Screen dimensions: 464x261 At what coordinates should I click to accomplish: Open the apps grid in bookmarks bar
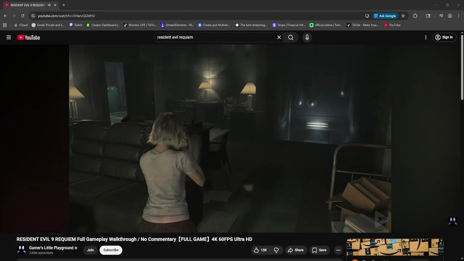(5, 25)
